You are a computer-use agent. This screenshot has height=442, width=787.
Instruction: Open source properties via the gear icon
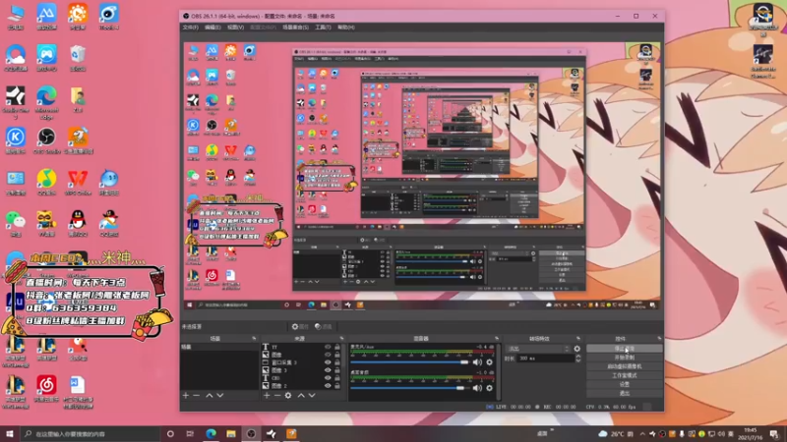point(288,396)
